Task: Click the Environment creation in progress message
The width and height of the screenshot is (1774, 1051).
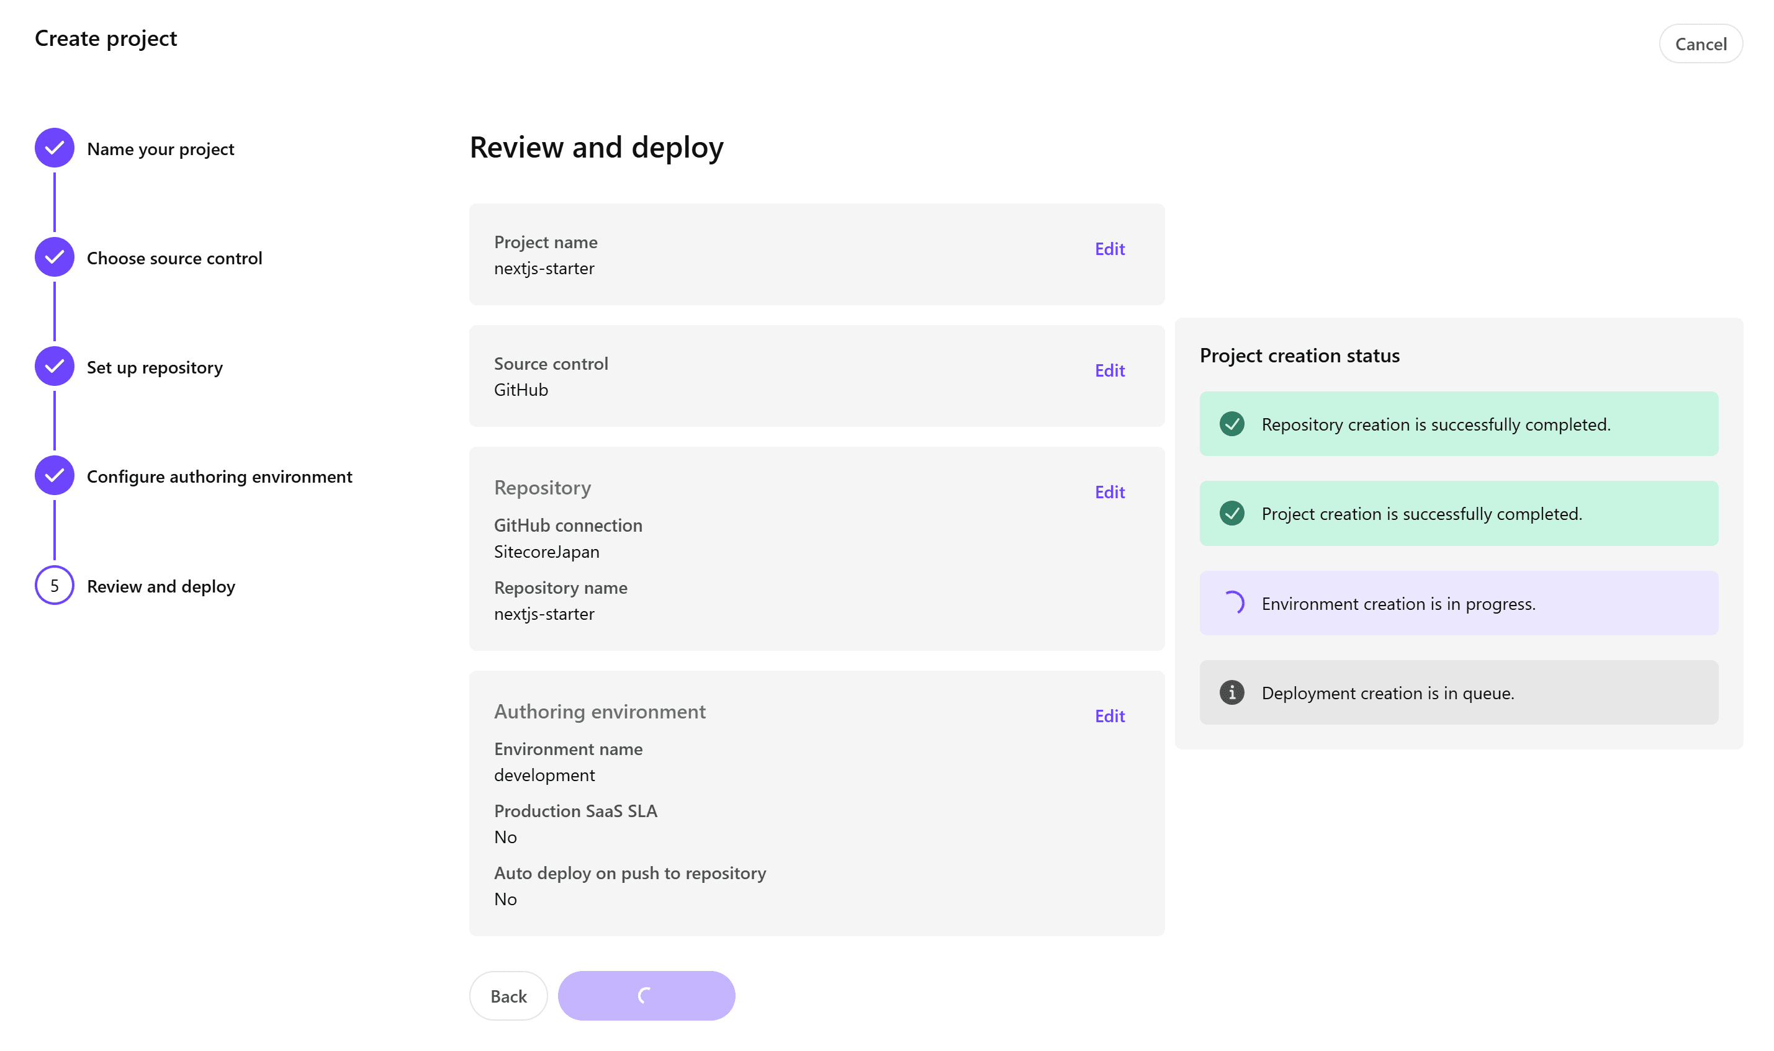Action: click(1398, 604)
